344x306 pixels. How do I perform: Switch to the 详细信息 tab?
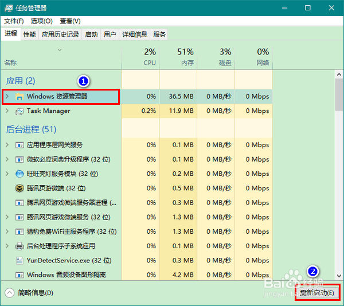pyautogui.click(x=135, y=34)
